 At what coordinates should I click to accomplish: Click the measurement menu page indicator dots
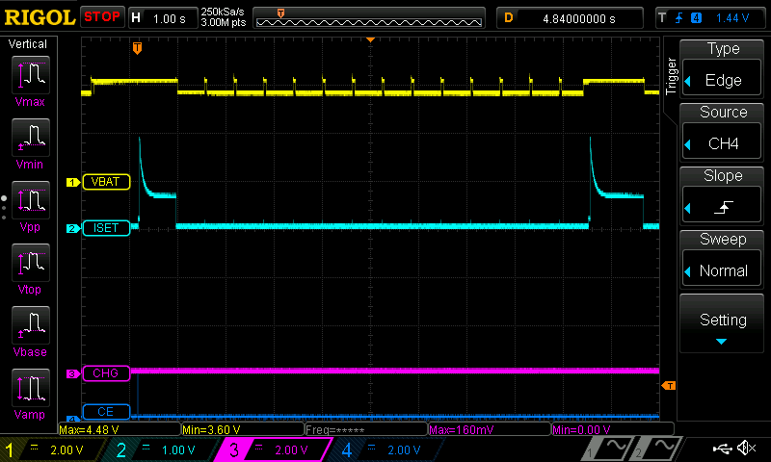coord(4,208)
